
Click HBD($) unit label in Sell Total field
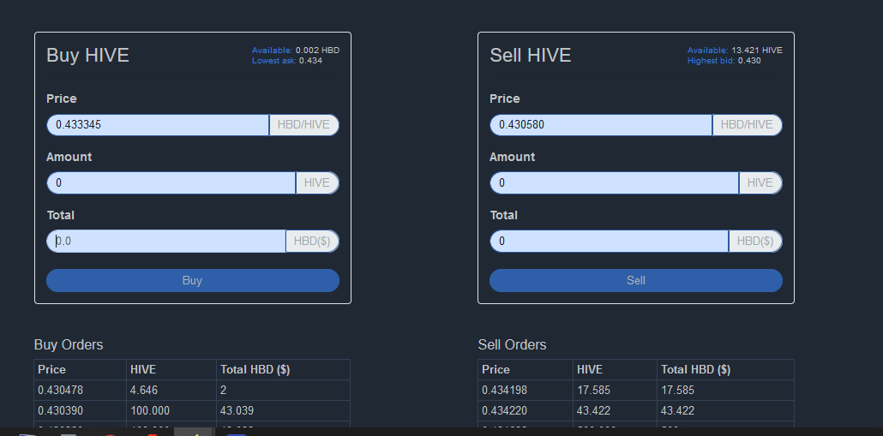(x=755, y=242)
